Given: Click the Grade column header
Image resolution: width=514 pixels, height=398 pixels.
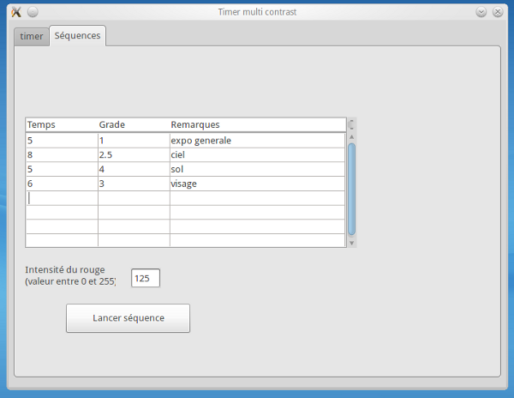Looking at the screenshot, I should pyautogui.click(x=134, y=125).
